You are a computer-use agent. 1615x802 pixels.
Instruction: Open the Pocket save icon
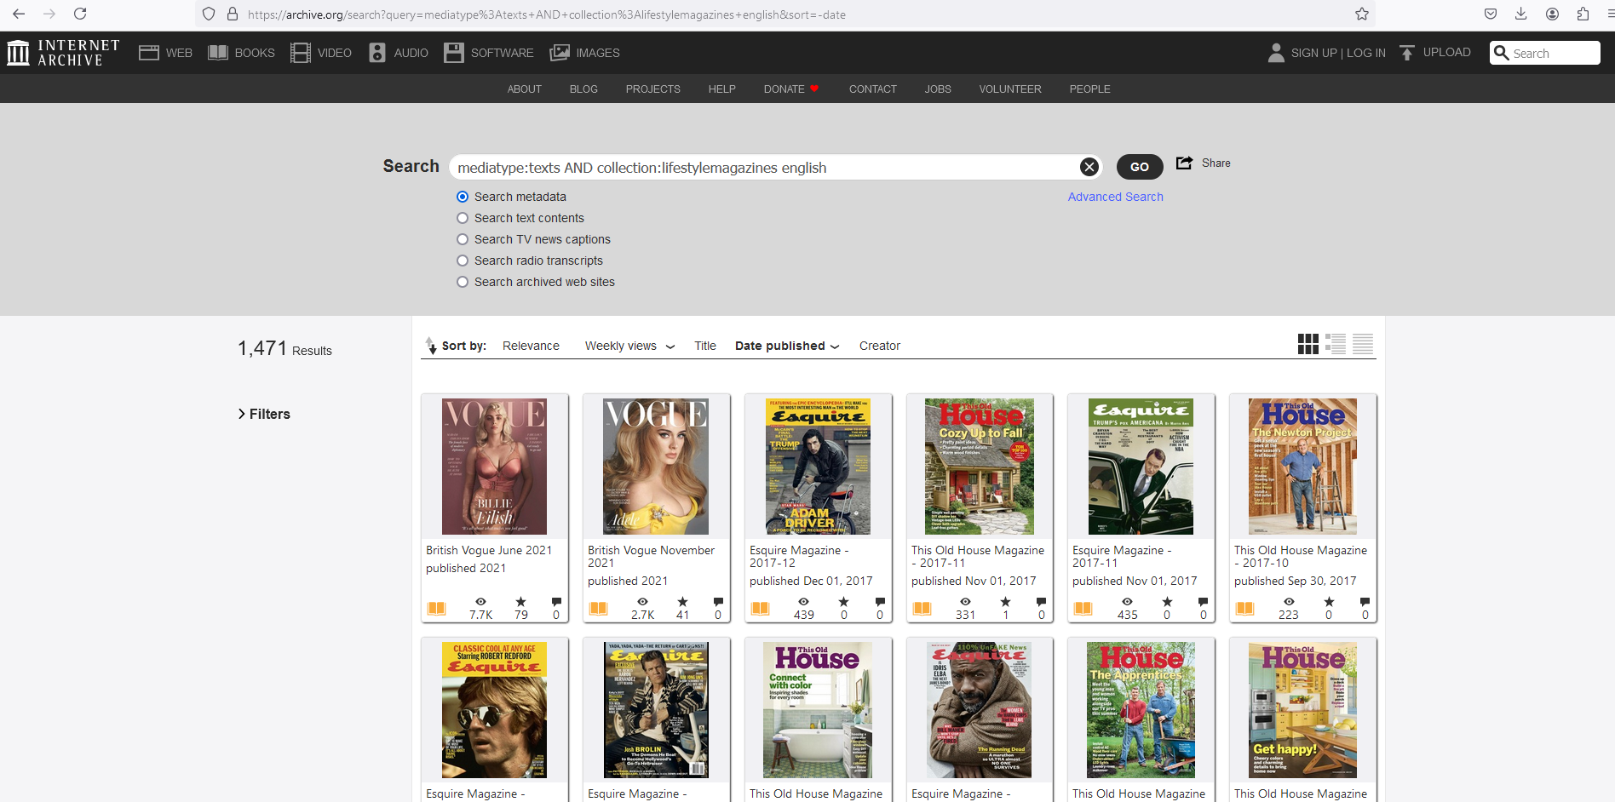1491,14
